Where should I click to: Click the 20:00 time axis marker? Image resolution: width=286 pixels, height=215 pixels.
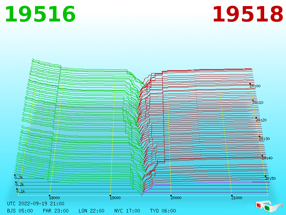point(255,86)
